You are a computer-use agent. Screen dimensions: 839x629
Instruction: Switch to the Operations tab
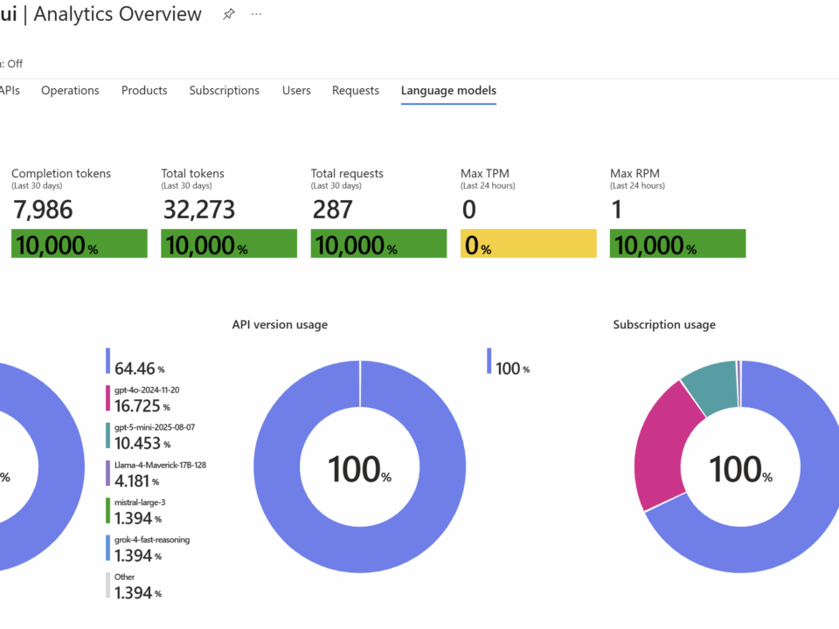[x=70, y=91]
